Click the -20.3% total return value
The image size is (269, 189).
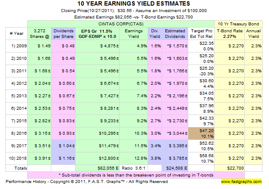click(206, 74)
